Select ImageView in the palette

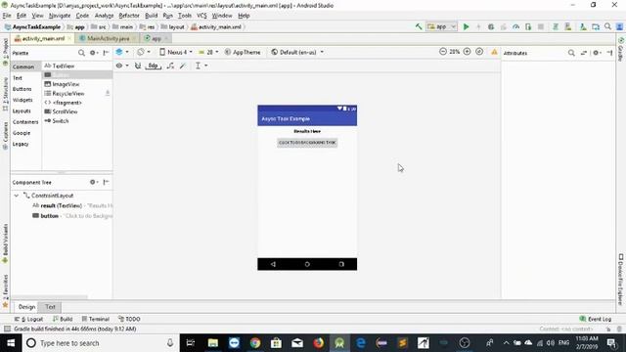(x=77, y=84)
